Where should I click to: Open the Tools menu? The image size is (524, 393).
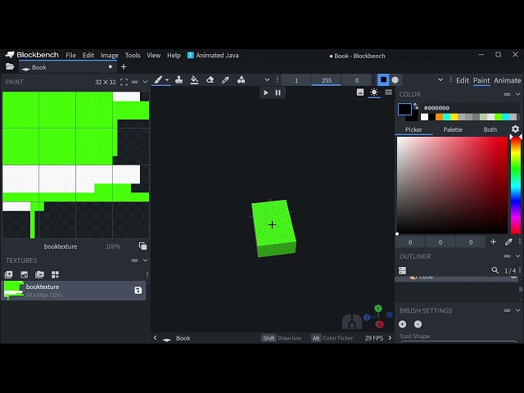[x=133, y=55]
